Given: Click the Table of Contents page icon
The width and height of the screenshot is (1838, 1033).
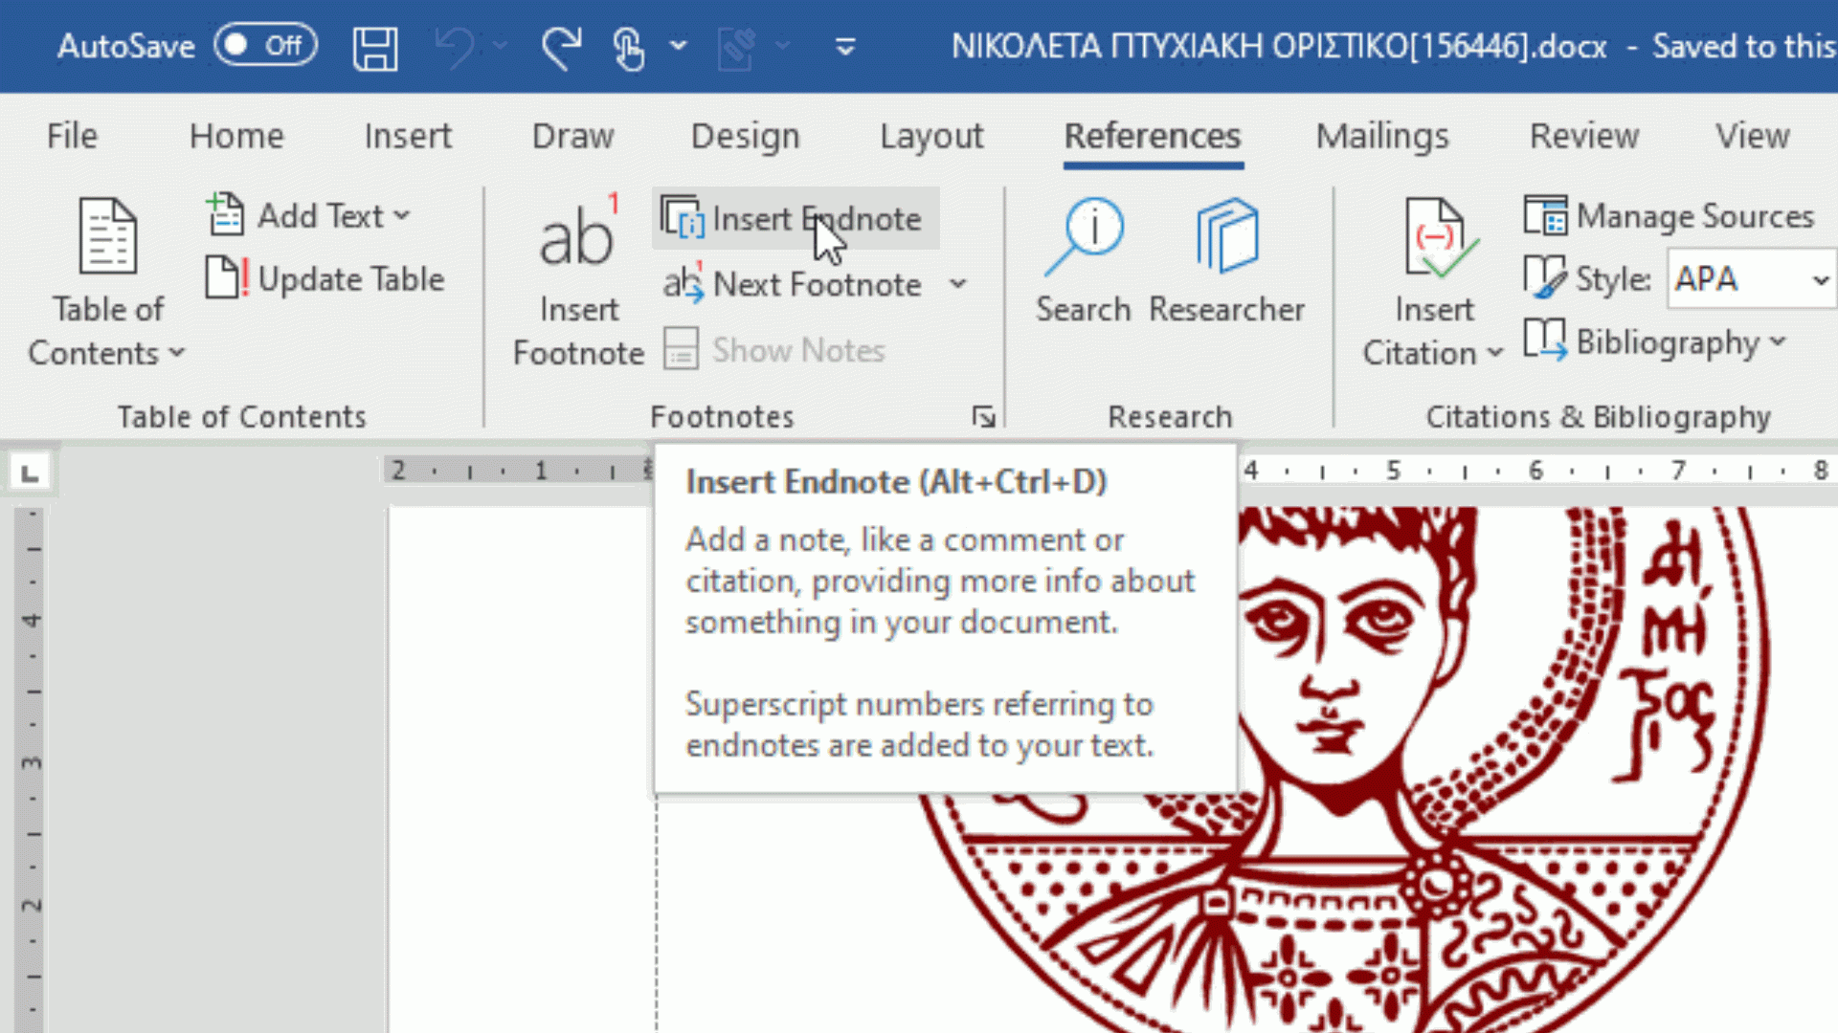Looking at the screenshot, I should [107, 236].
